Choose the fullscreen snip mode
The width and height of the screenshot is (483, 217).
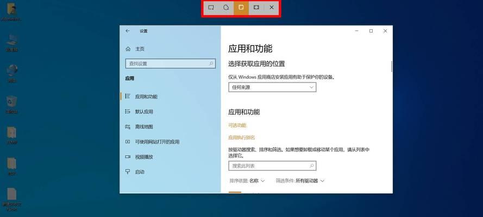click(x=256, y=8)
